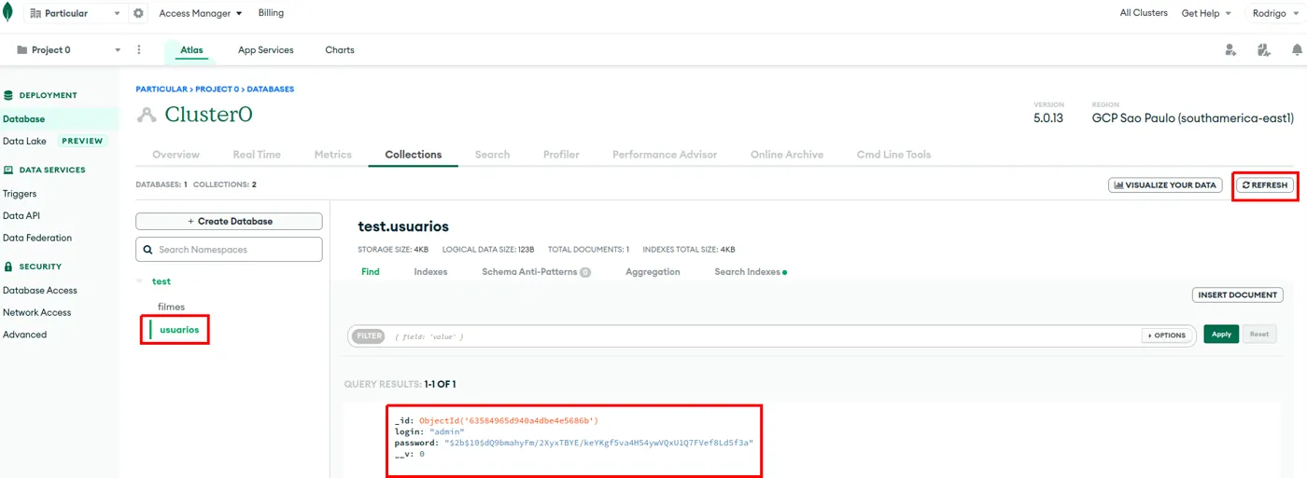
Task: Open the project activity feed icon
Action: click(1264, 49)
